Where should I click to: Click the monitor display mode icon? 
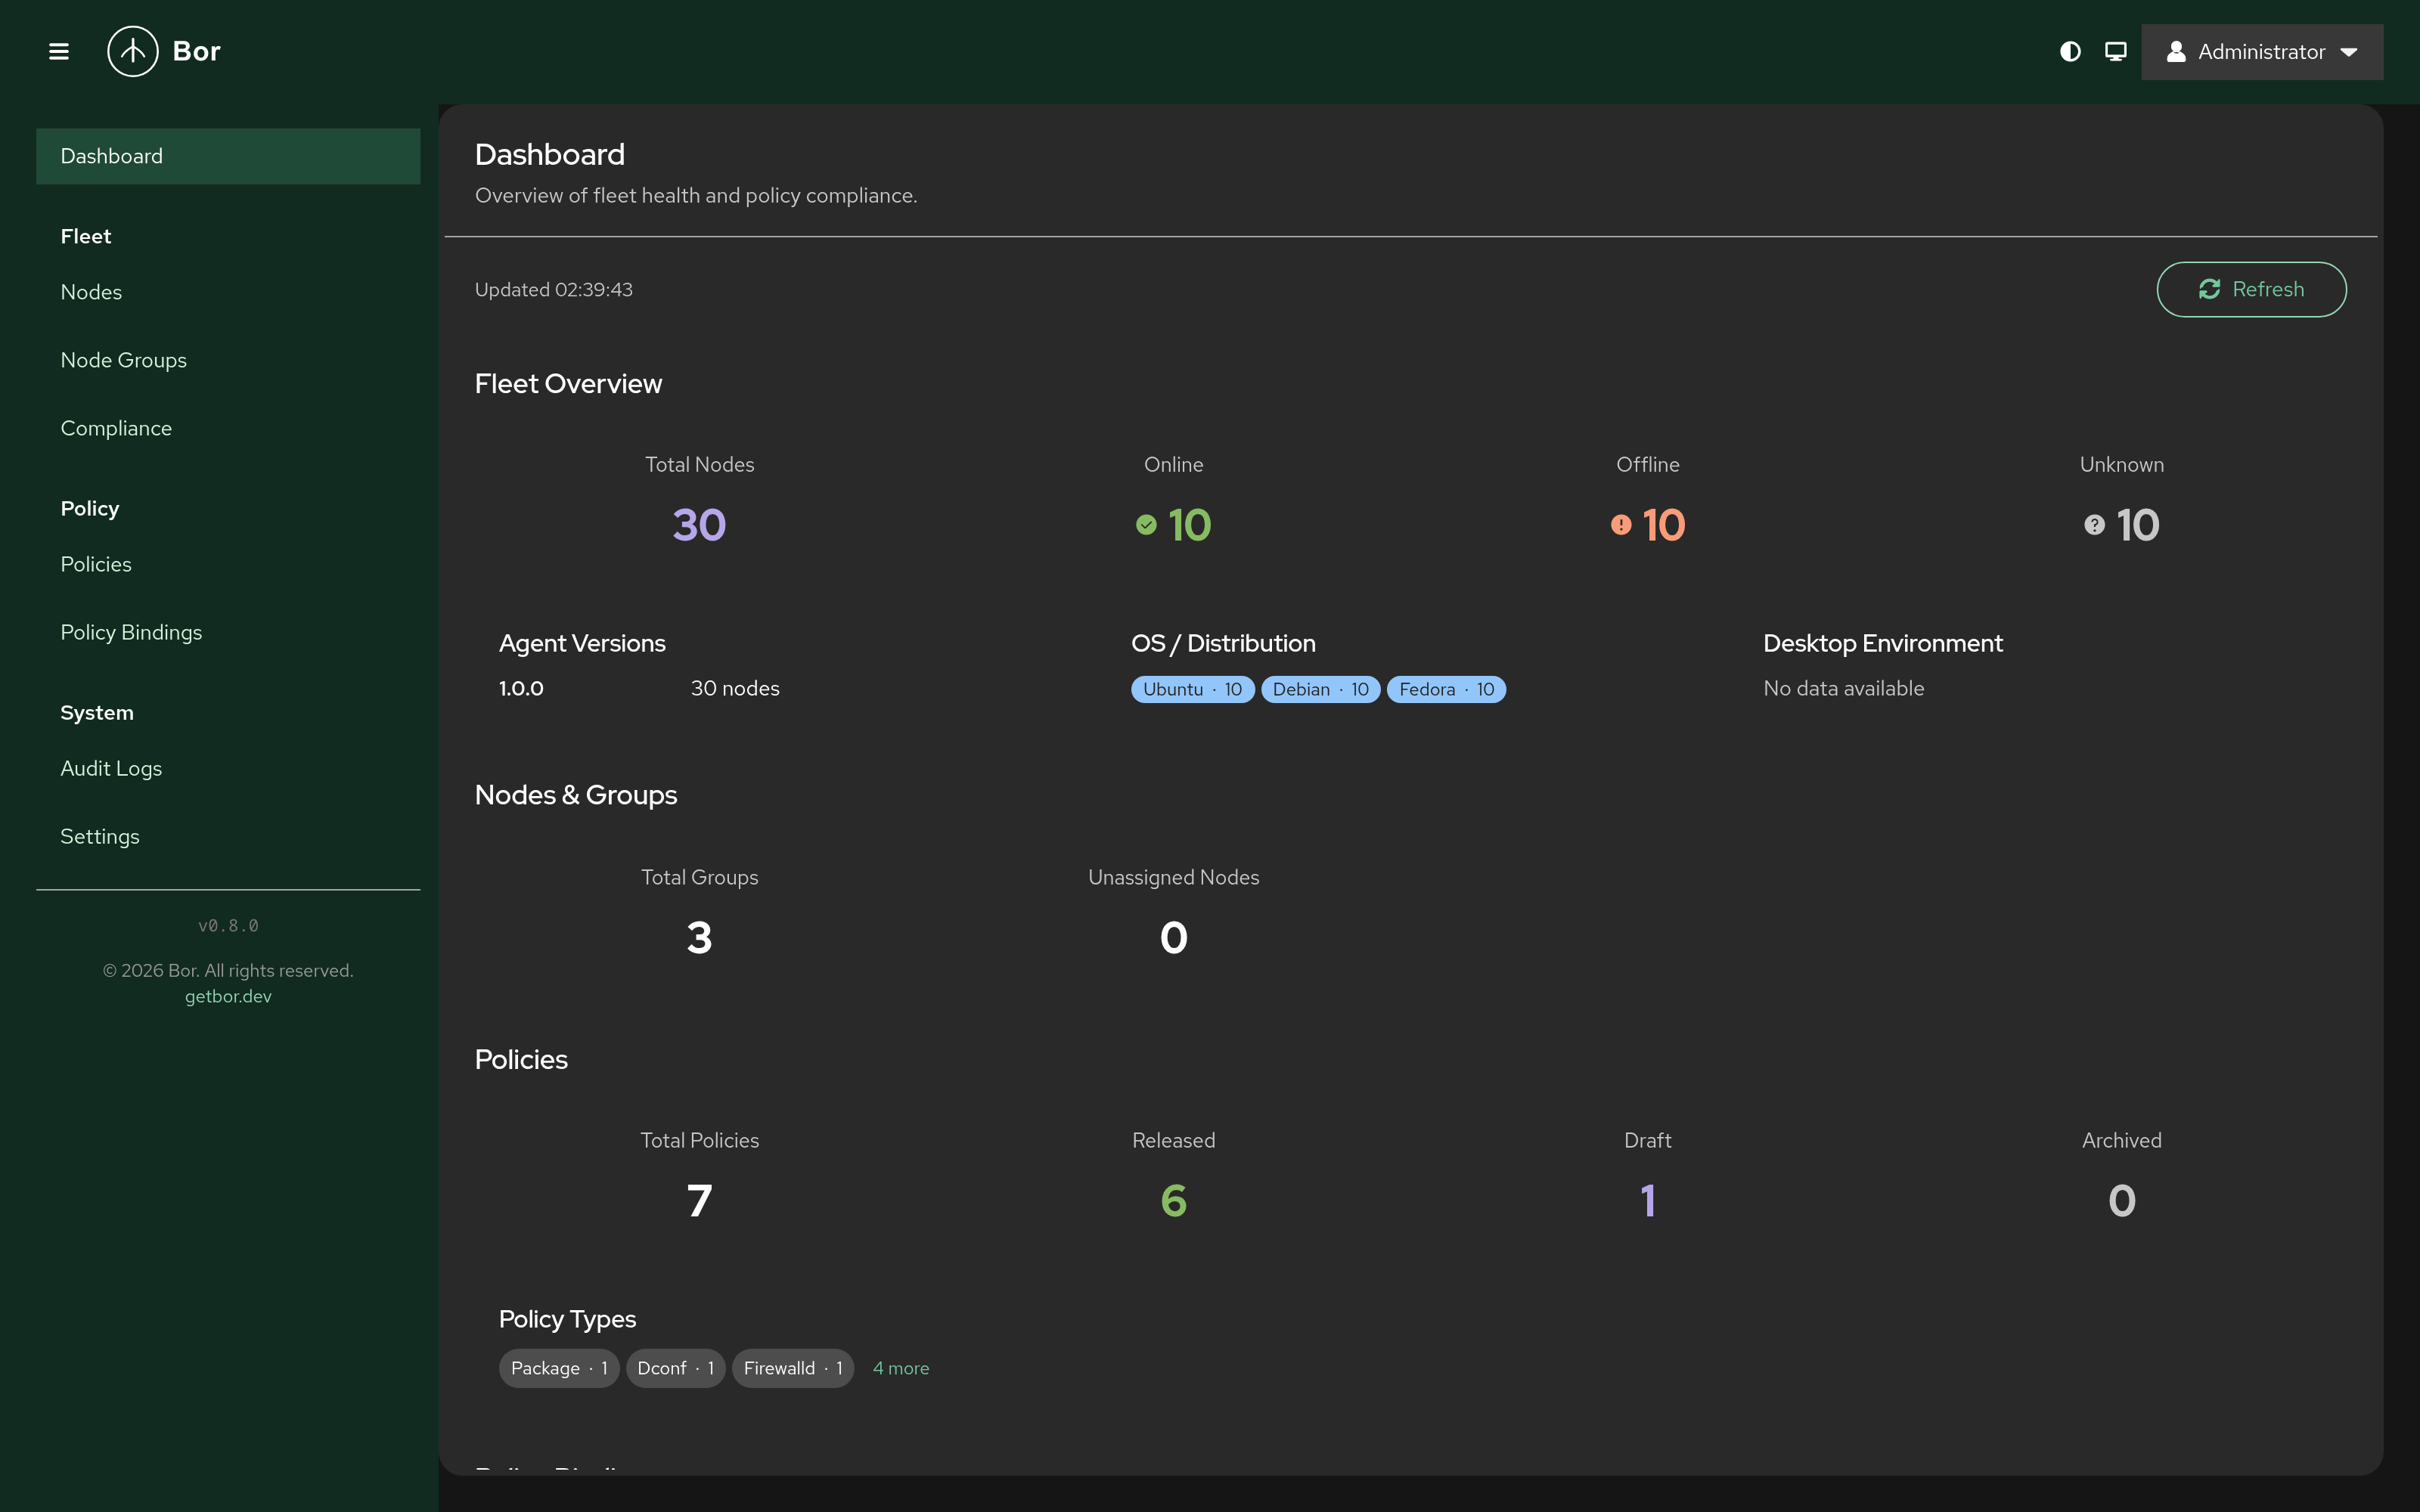[2115, 51]
